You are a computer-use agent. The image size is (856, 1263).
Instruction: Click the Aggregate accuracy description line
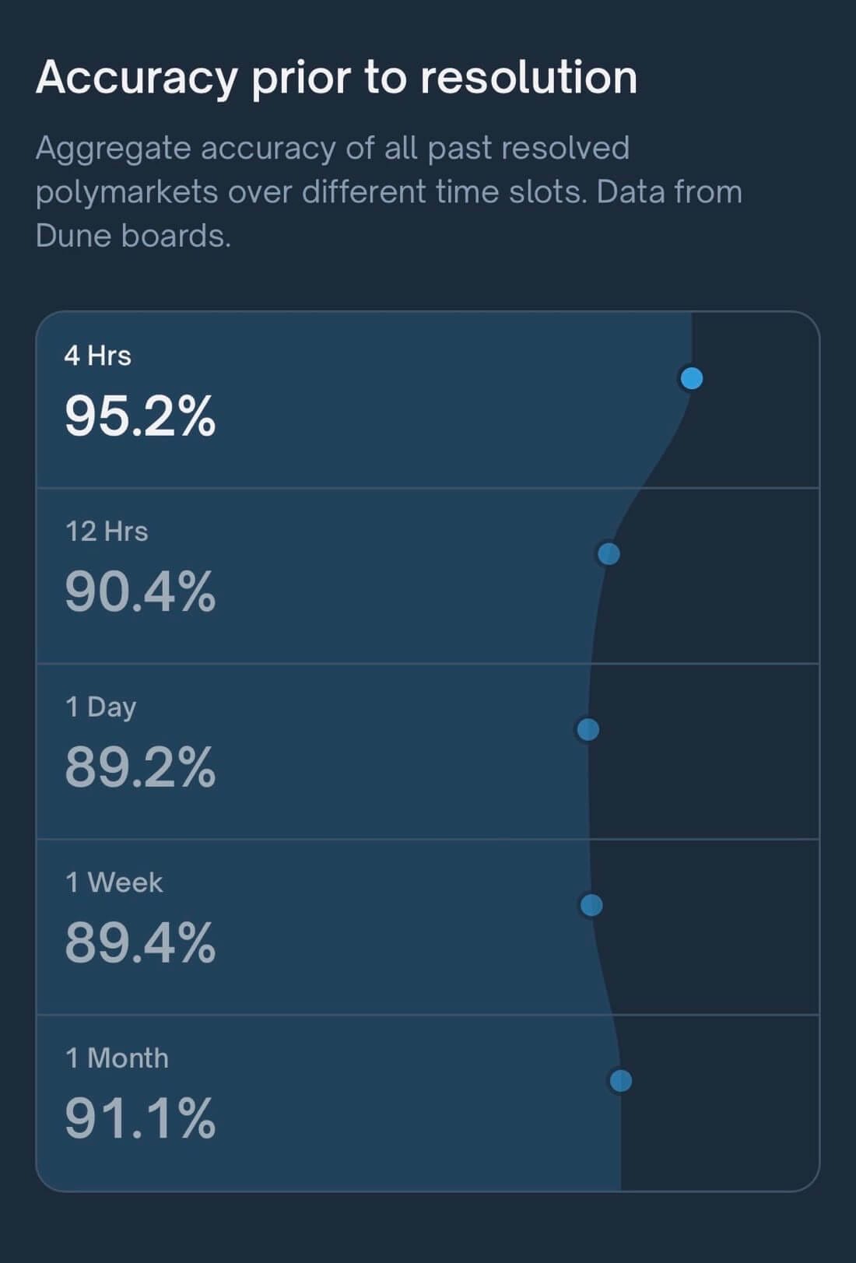[332, 148]
